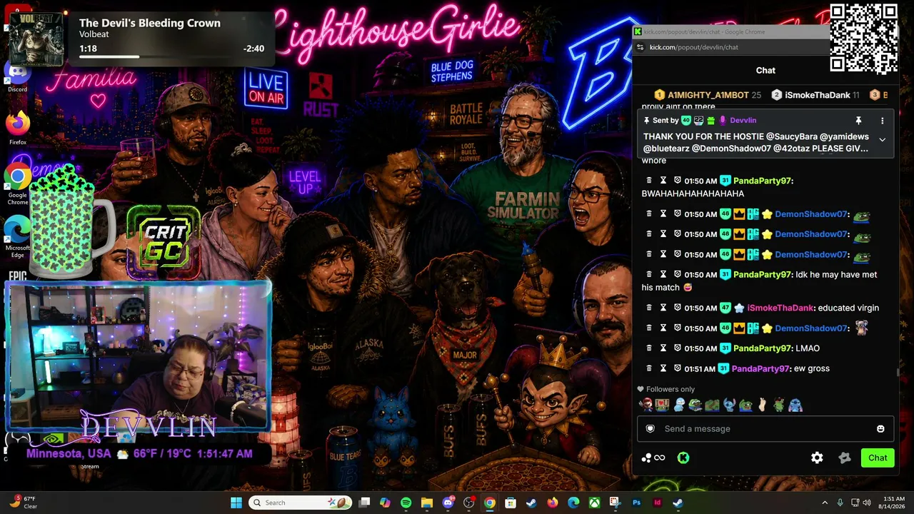
Task: Click ban shield on 'ew gross' message
Action: (x=678, y=368)
